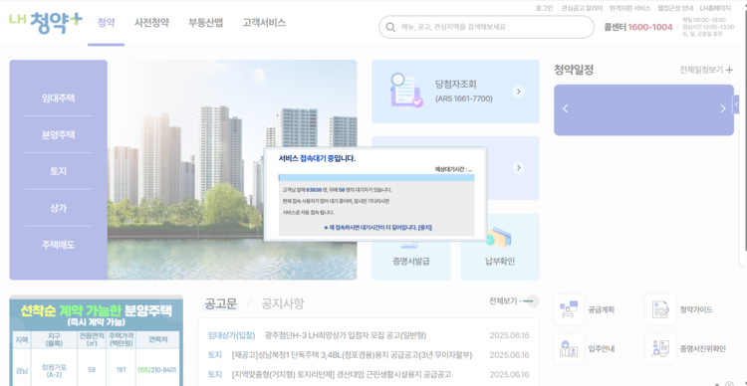747x386 pixels.
Task: Click 전체일정보기 link
Action: [x=701, y=70]
